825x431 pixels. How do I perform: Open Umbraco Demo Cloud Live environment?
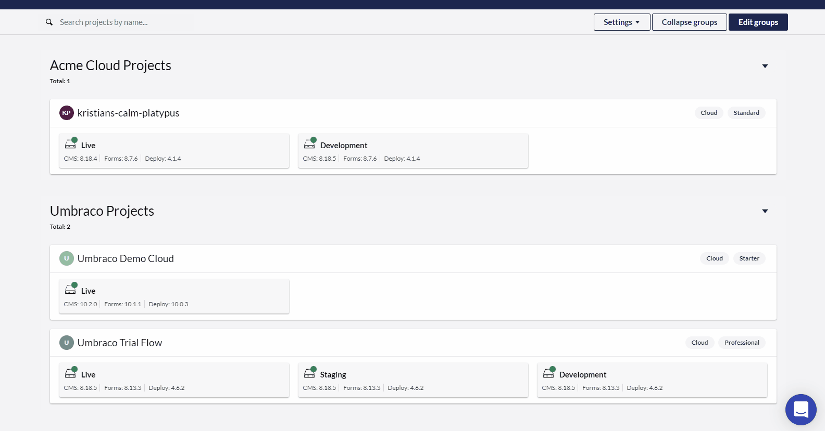(x=174, y=296)
